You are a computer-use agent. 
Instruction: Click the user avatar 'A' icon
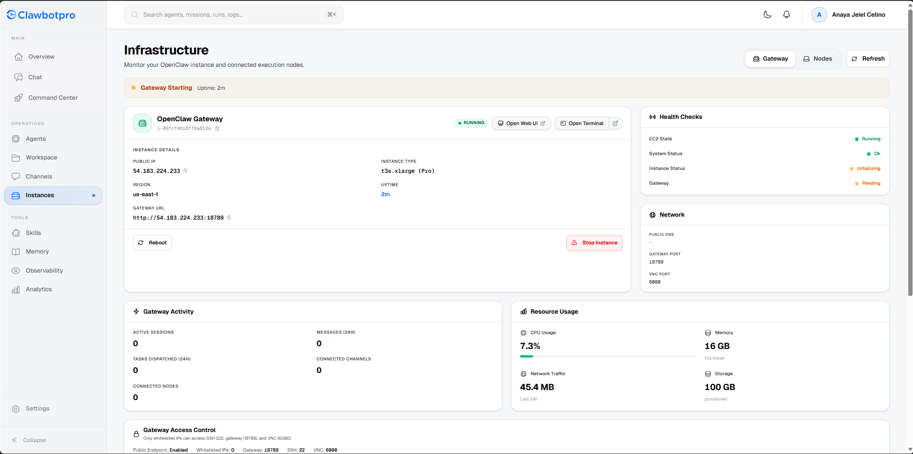(819, 15)
